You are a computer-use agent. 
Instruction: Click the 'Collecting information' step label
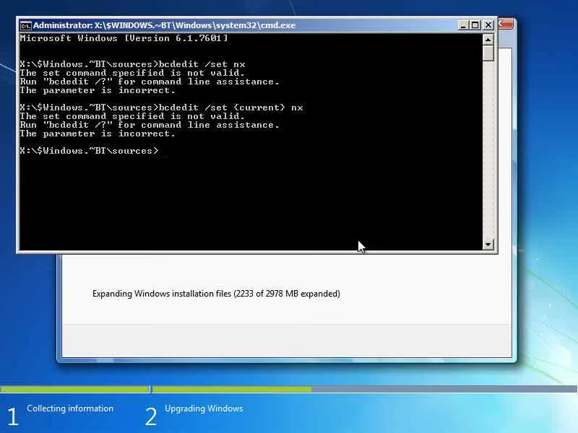point(70,408)
